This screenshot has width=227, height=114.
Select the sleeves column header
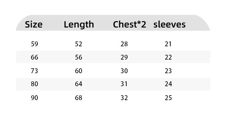[x=169, y=24]
